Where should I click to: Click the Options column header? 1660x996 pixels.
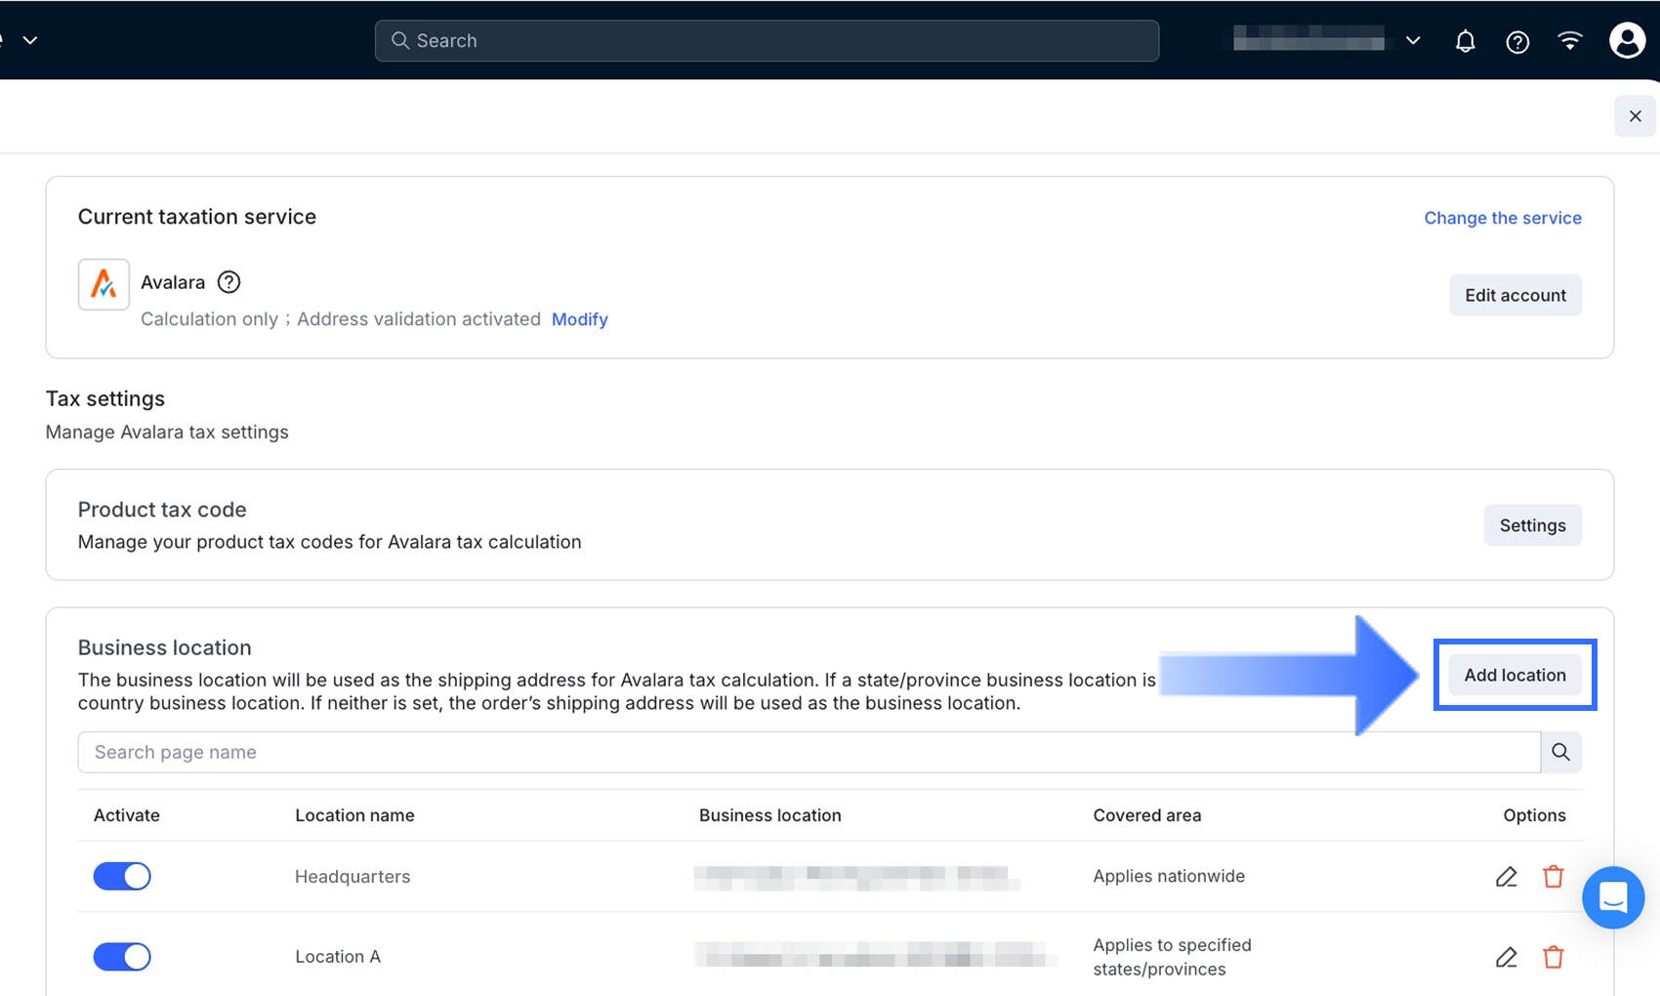tap(1534, 815)
